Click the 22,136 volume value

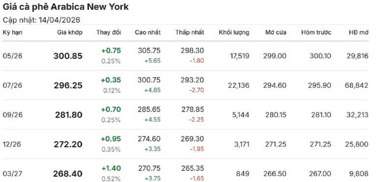[x=238, y=86]
